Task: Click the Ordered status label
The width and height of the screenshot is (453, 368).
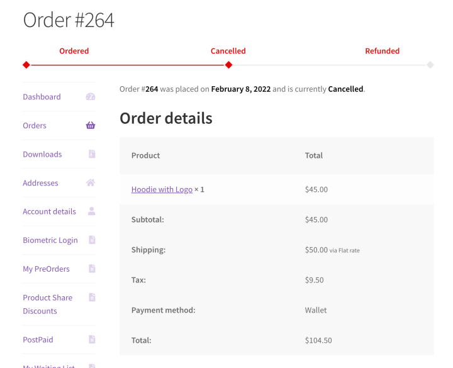Action: coord(74,51)
